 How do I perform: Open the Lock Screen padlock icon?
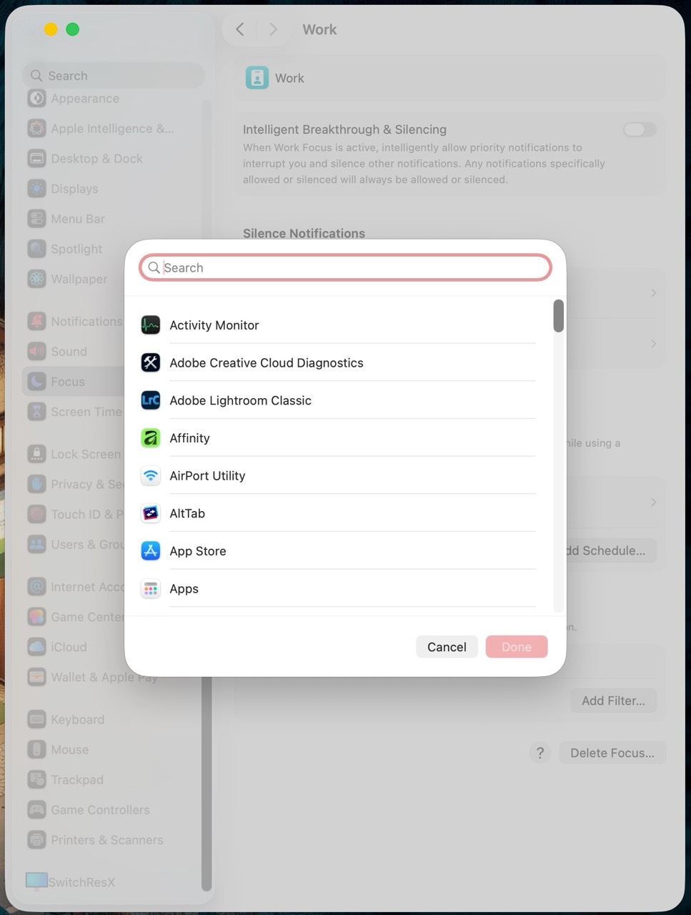coord(36,454)
